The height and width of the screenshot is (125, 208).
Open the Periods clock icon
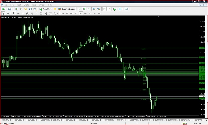click(x=120, y=9)
